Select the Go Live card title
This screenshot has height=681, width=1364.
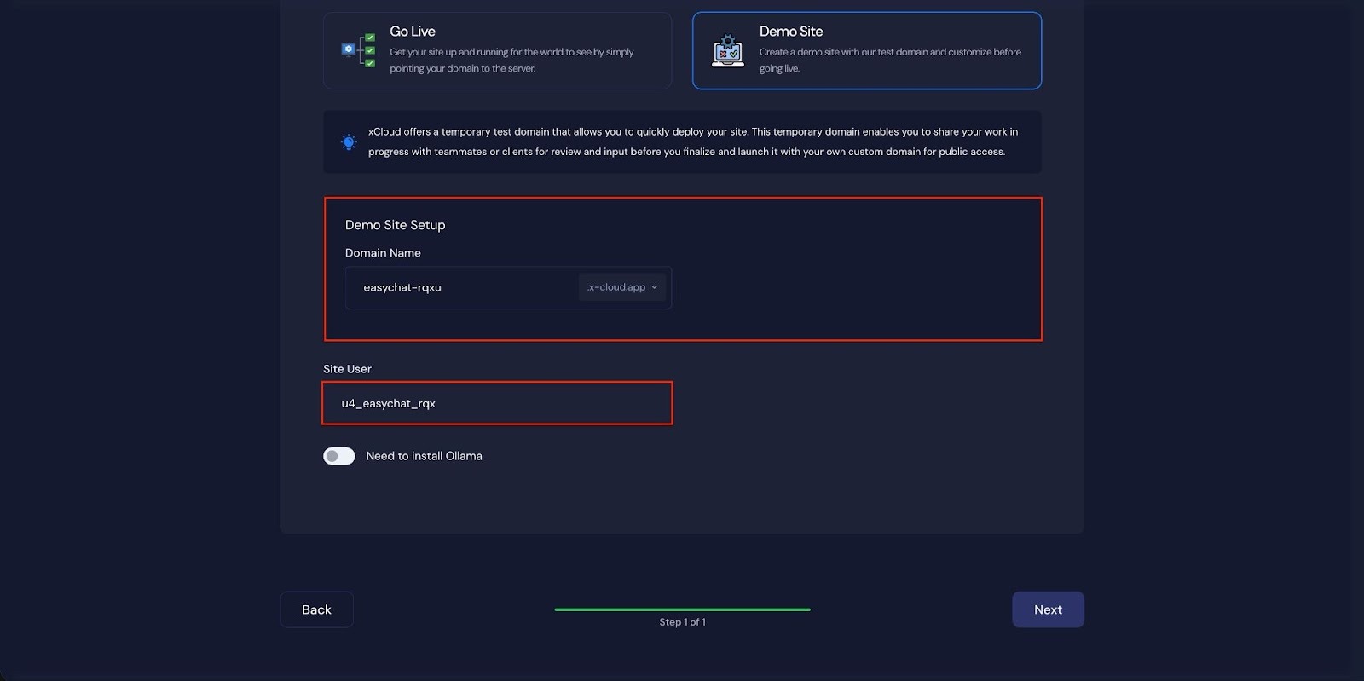(x=413, y=32)
